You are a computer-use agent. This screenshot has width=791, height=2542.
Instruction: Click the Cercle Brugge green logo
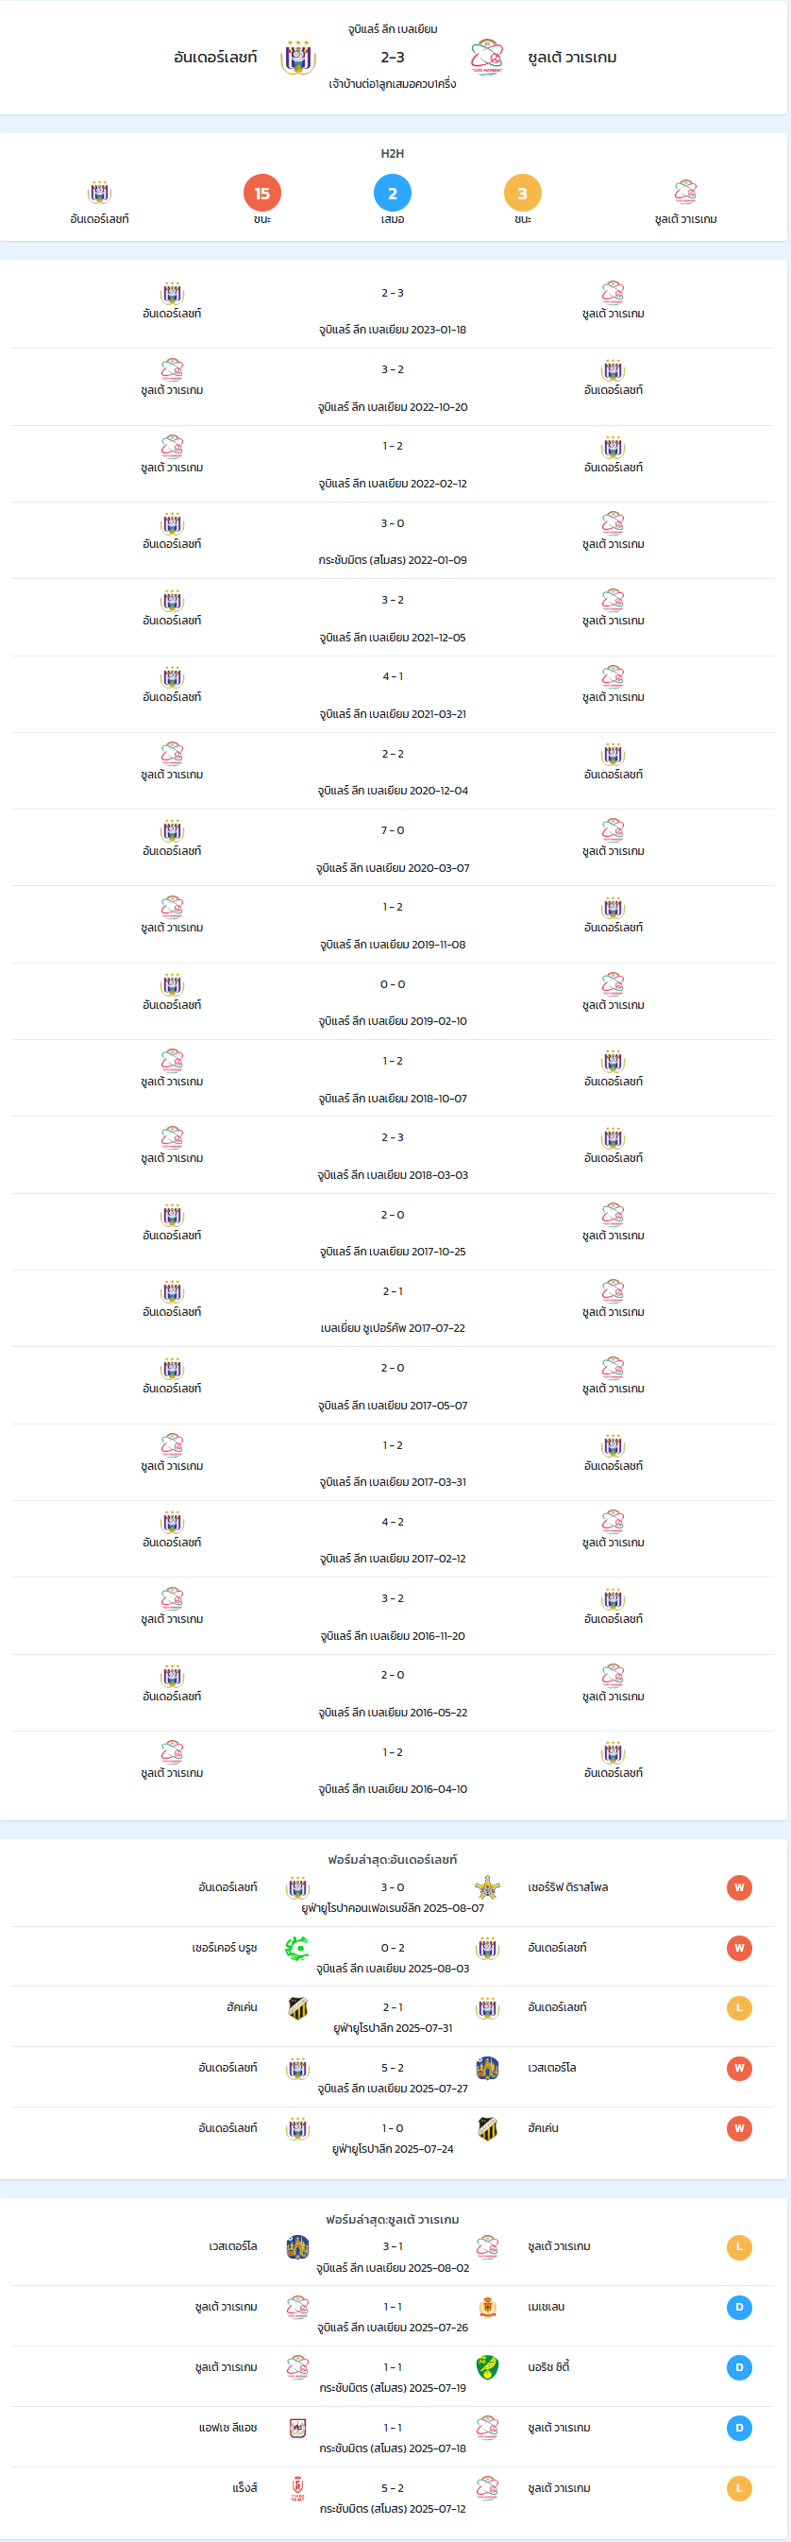point(298,1948)
